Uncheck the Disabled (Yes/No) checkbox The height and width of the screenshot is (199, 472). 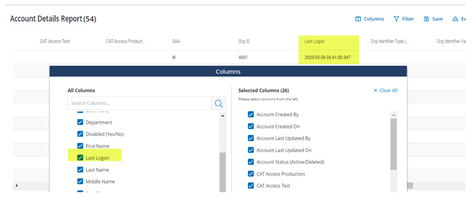[x=80, y=134]
